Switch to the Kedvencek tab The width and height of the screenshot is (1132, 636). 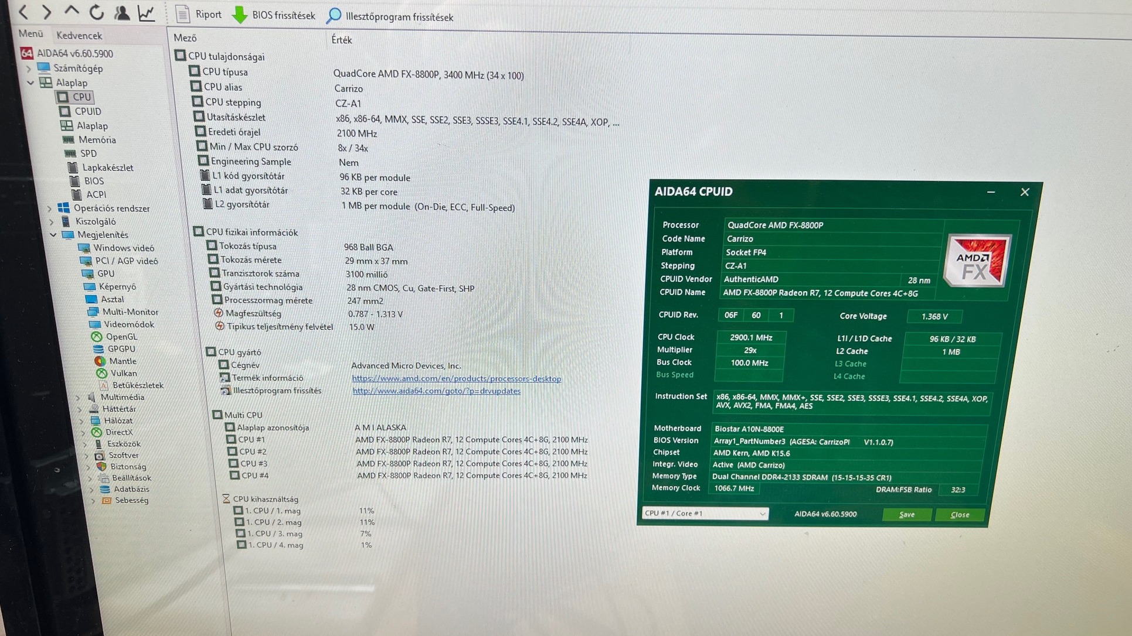coord(79,36)
